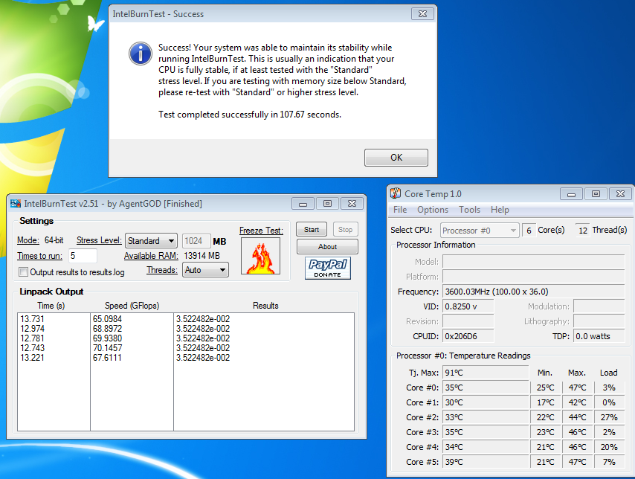Click OK in the Success dialog

(x=396, y=158)
